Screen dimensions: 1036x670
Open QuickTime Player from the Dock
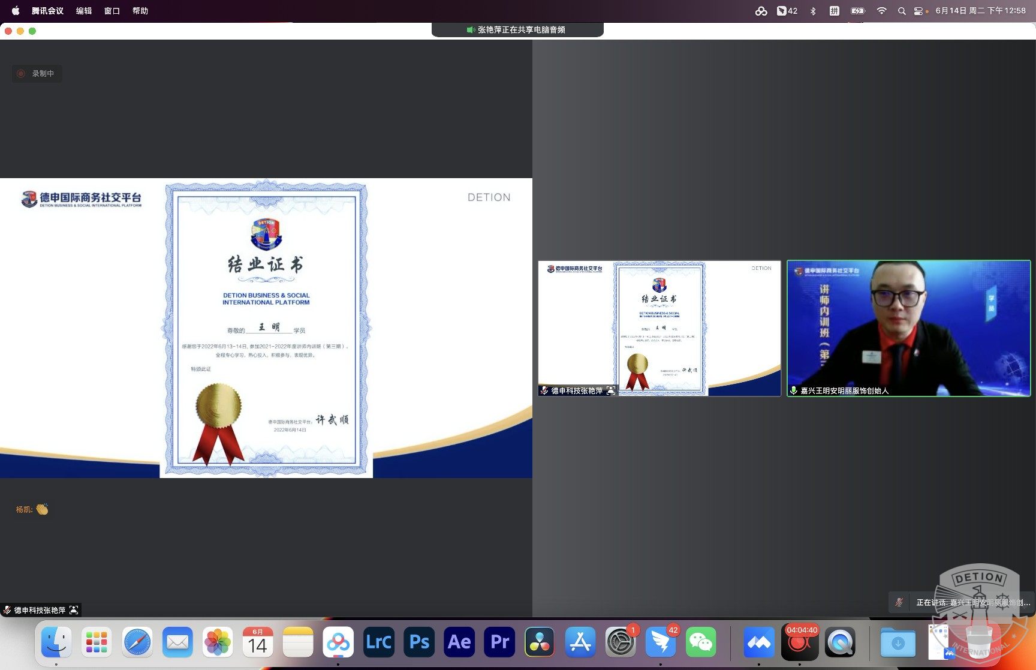(x=840, y=642)
